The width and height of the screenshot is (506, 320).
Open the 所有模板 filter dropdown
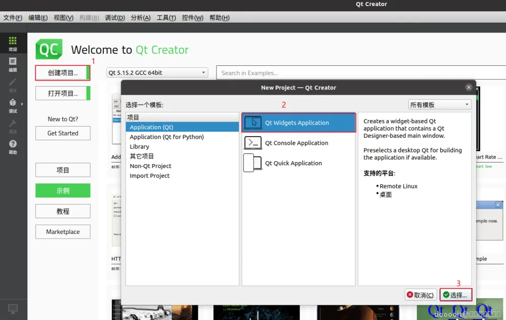[440, 105]
